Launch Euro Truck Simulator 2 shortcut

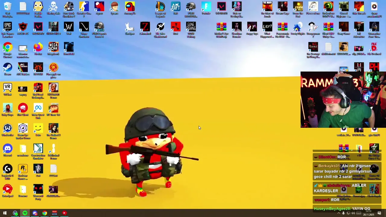tap(69, 9)
